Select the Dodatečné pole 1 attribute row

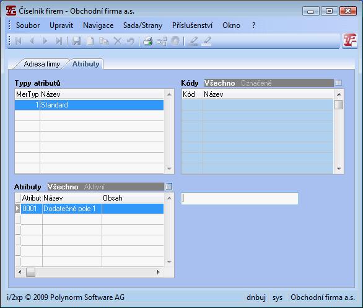click(92, 209)
